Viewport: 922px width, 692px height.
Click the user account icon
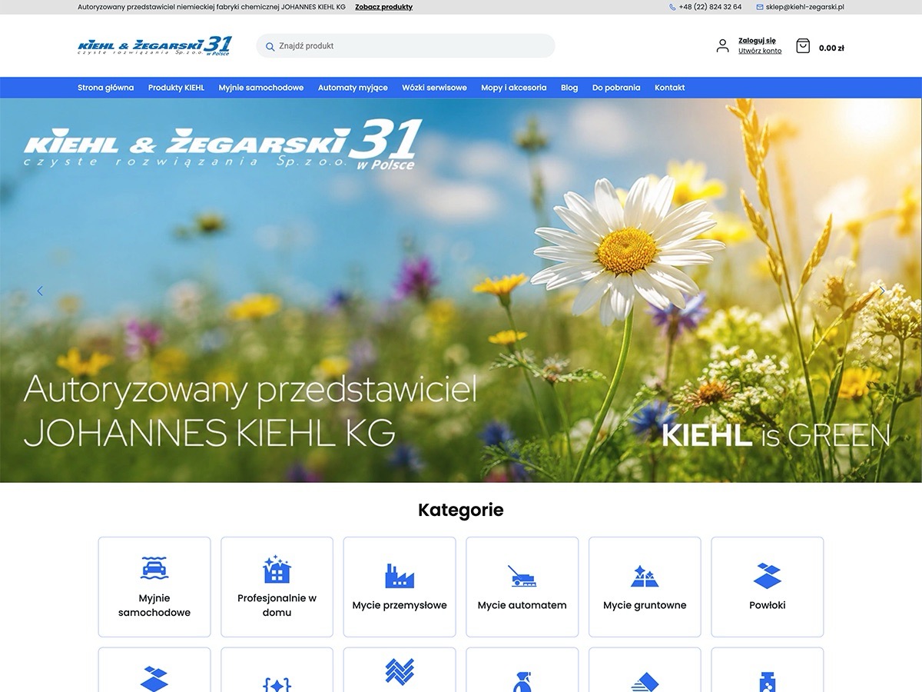[x=722, y=46]
